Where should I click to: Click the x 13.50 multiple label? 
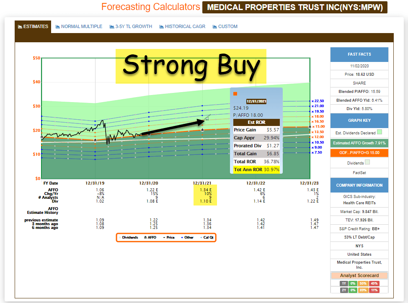point(318,132)
